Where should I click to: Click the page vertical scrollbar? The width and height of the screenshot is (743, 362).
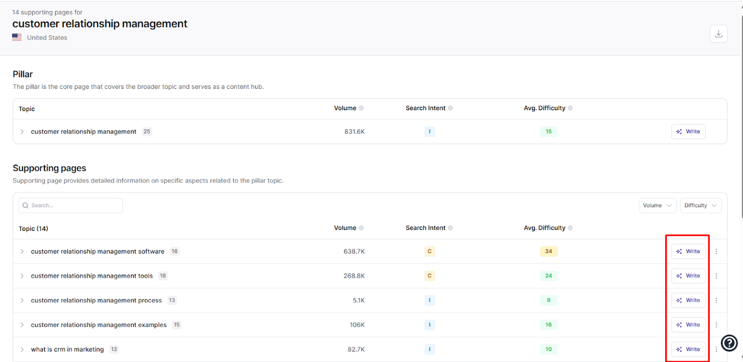[741, 116]
